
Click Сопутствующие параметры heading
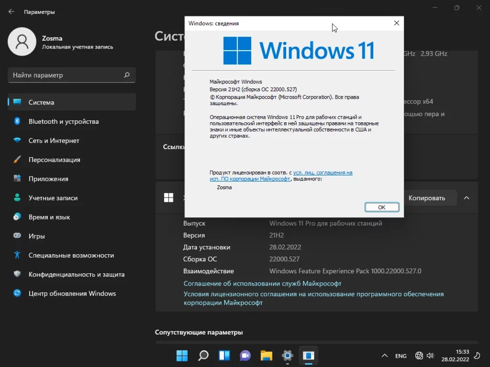199,332
